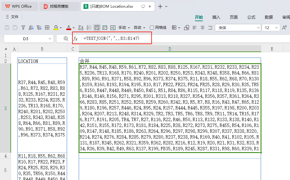Viewport: 290px width, 180px height.
Task: Click the select-all corner triangle
Action: [x=6, y=49]
